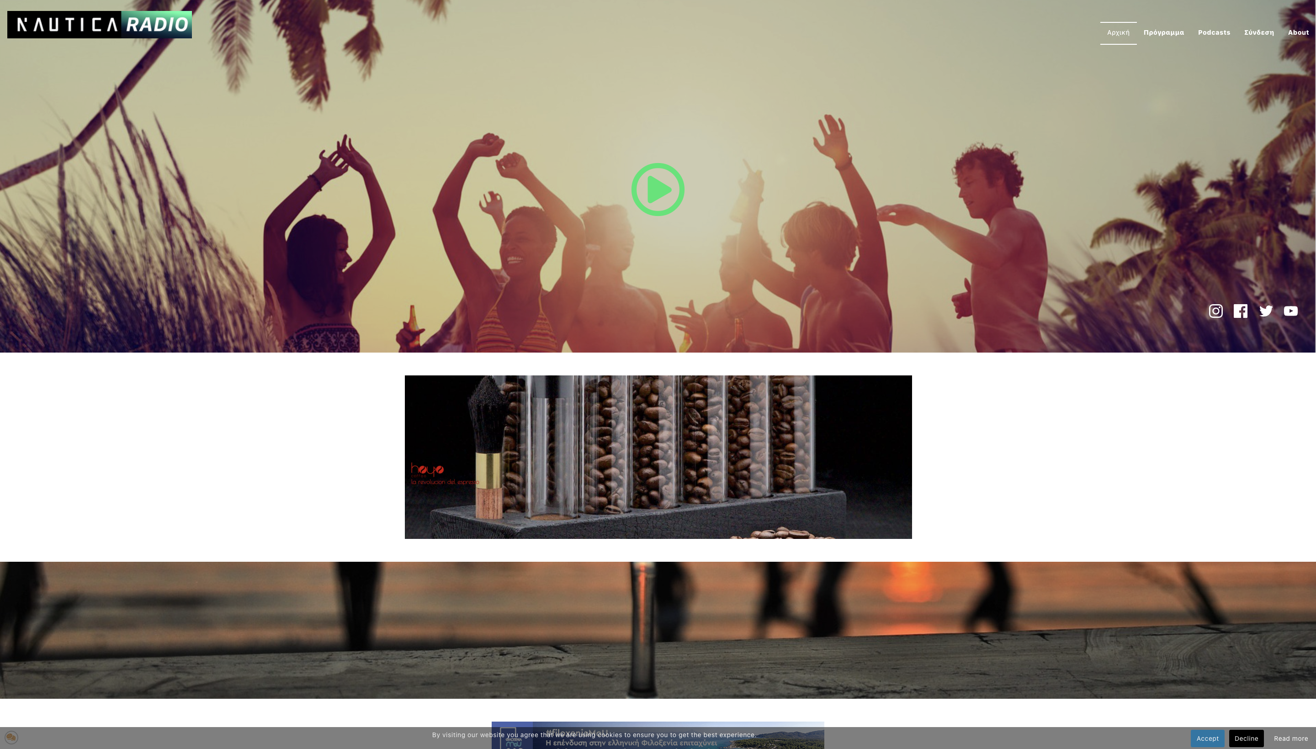The width and height of the screenshot is (1316, 749).
Task: Navigate to the Podcasts menu item
Action: [x=1214, y=32]
